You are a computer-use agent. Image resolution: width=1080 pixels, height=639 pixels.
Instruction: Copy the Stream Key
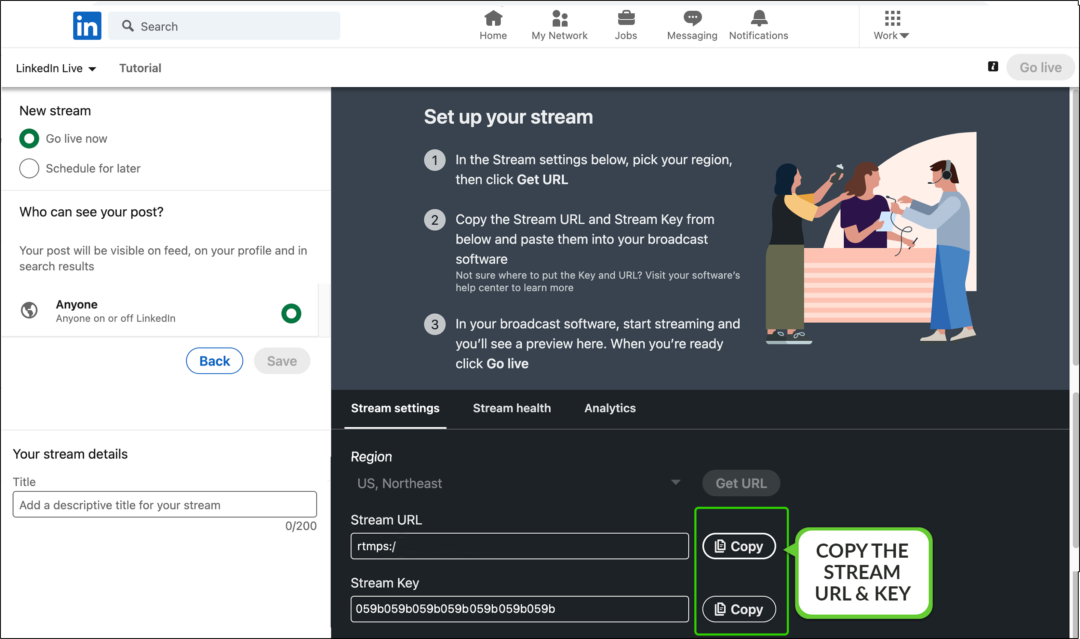[x=739, y=609]
